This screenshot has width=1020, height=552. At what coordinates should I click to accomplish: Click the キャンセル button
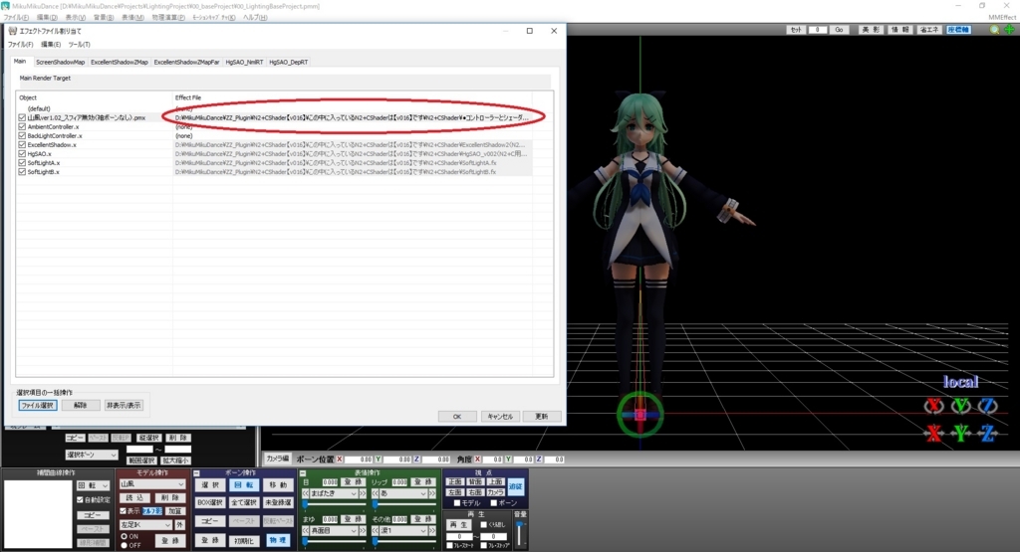[500, 417]
